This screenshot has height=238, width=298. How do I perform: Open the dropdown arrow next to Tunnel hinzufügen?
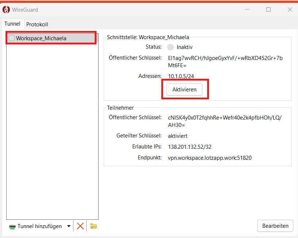(x=69, y=226)
